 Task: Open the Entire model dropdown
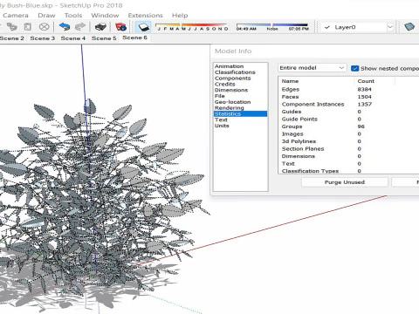point(313,68)
